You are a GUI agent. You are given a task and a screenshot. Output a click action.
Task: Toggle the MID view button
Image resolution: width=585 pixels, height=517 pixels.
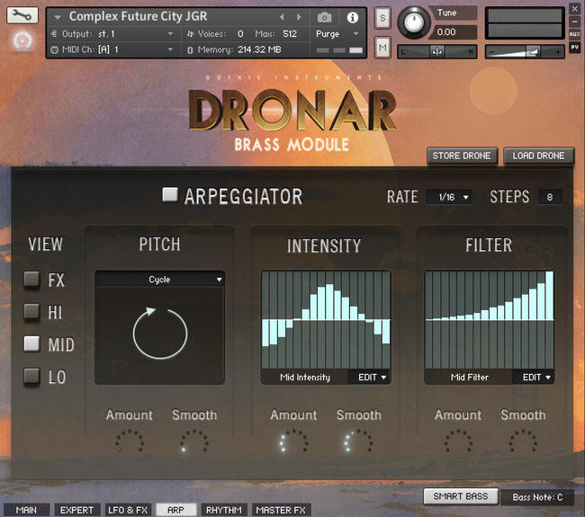(31, 343)
